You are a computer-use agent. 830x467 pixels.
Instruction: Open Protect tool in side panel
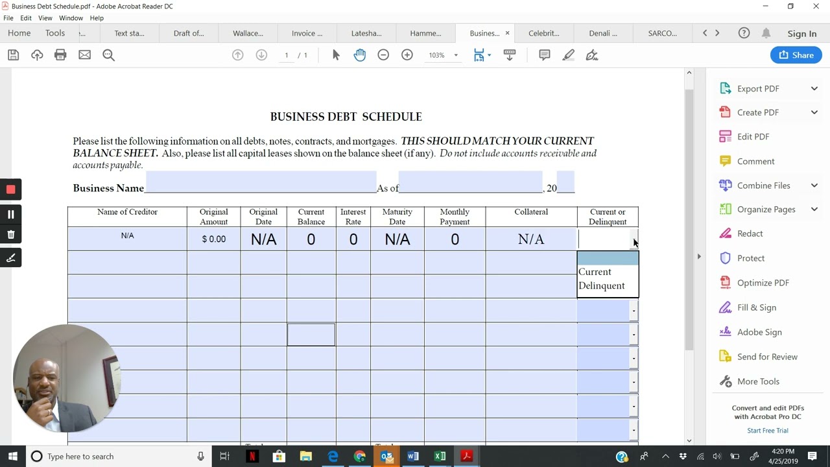(x=750, y=258)
